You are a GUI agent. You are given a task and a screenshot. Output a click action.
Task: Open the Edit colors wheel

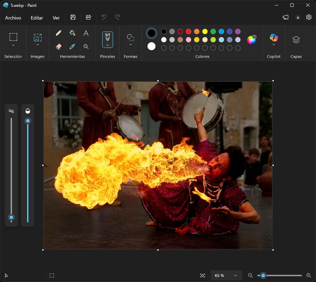tap(251, 40)
